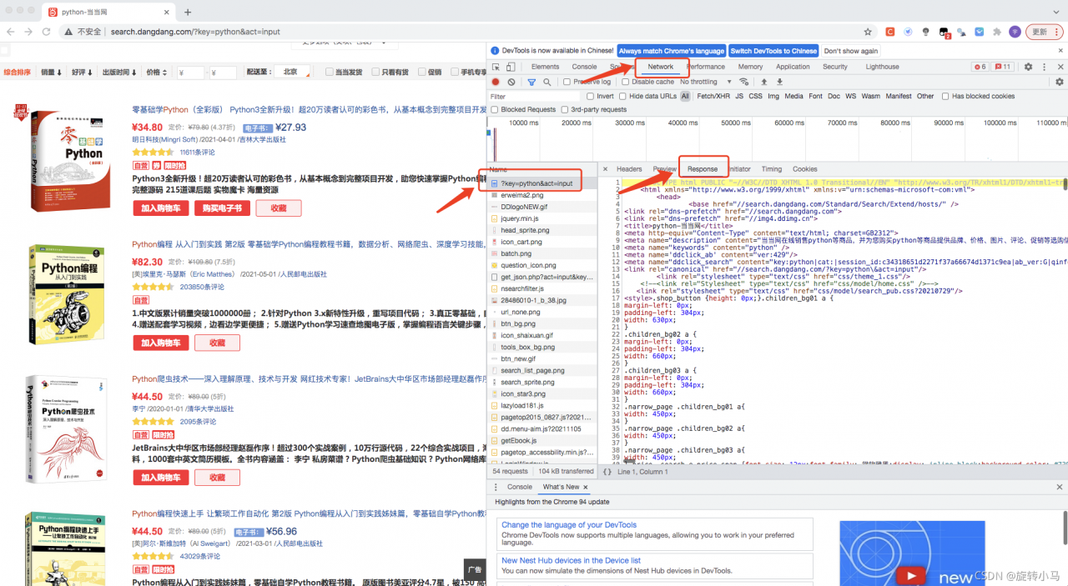The height and width of the screenshot is (586, 1068).
Task: Tick the Invert filter checkbox
Action: point(589,97)
